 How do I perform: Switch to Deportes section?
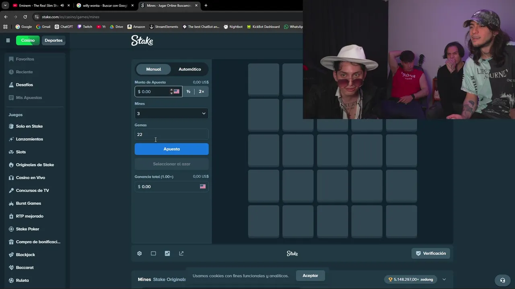tap(54, 40)
